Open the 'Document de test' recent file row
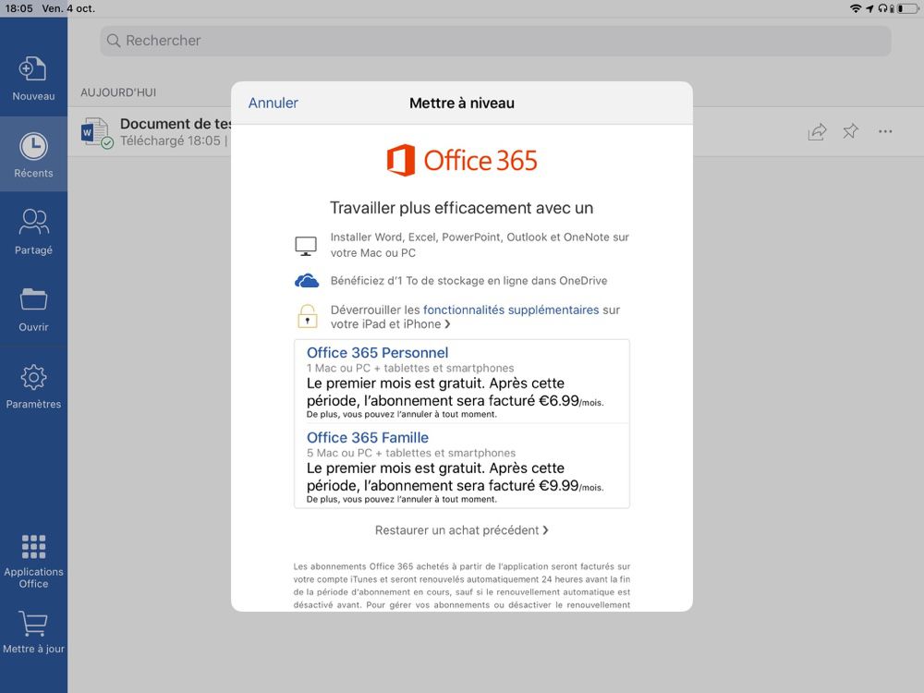 [495, 132]
